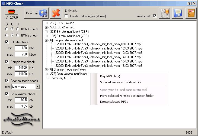Click the min bit rate field showing 128
Screen dimensions: 198x136
[x=21, y=48]
